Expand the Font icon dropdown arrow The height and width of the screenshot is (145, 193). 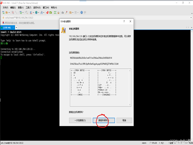click(44, 13)
